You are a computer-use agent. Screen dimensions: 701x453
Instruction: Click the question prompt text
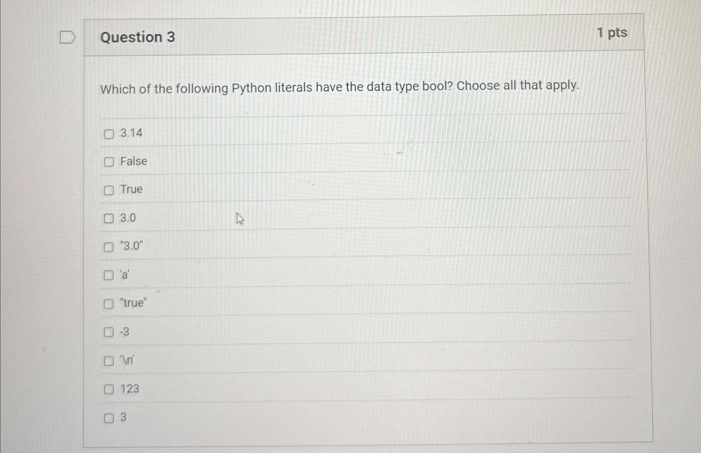(x=339, y=87)
